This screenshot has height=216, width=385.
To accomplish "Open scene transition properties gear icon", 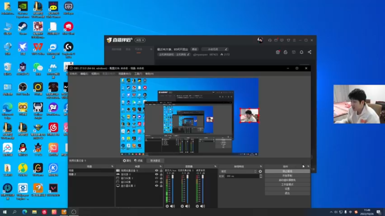I will point(260,171).
